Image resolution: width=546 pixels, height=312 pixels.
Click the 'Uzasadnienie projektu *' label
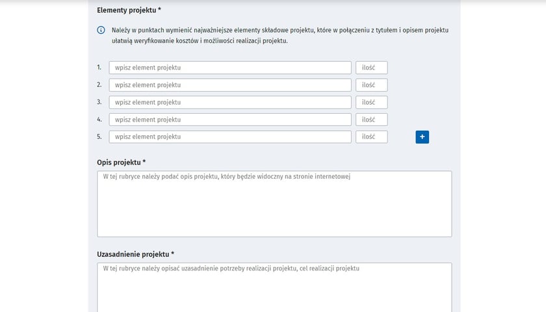(x=135, y=254)
